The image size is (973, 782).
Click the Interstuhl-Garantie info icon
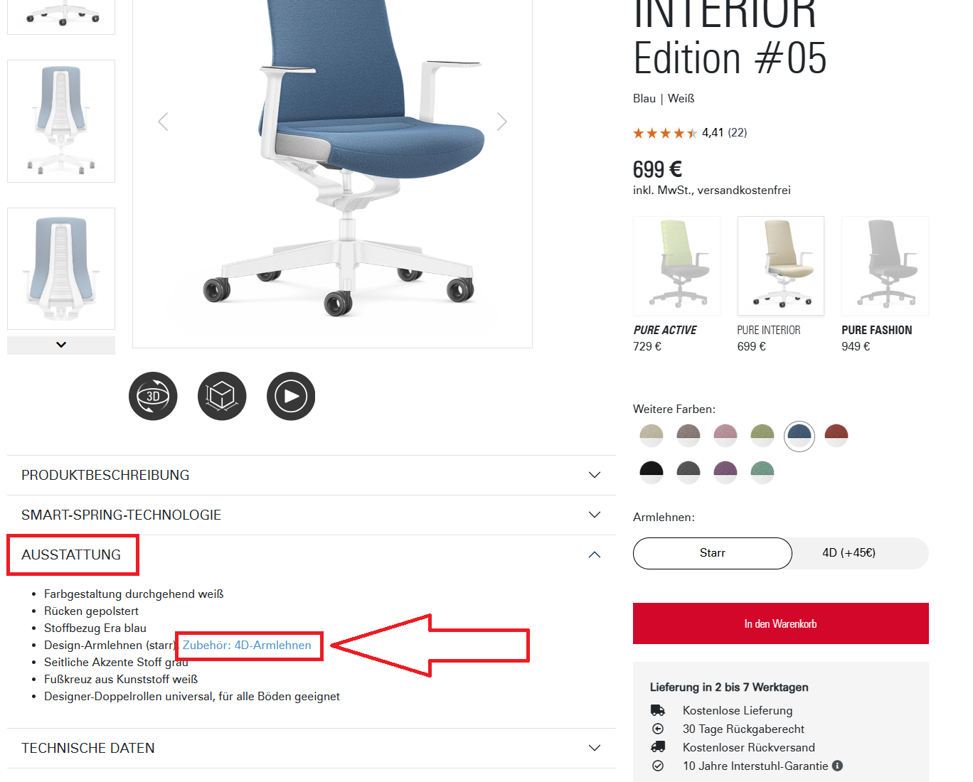coord(837,766)
